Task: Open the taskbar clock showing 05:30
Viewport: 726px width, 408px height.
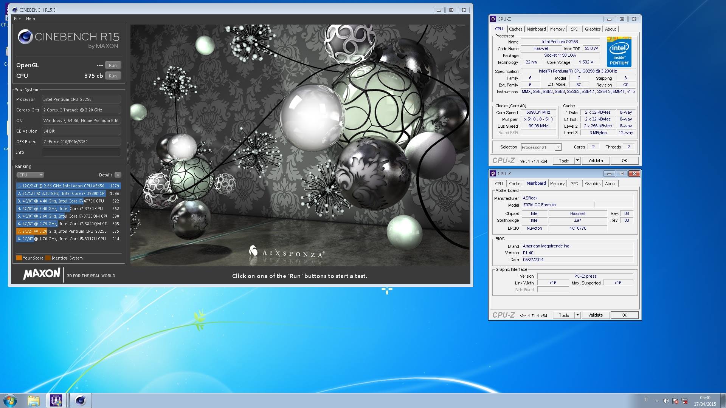Action: 705,401
